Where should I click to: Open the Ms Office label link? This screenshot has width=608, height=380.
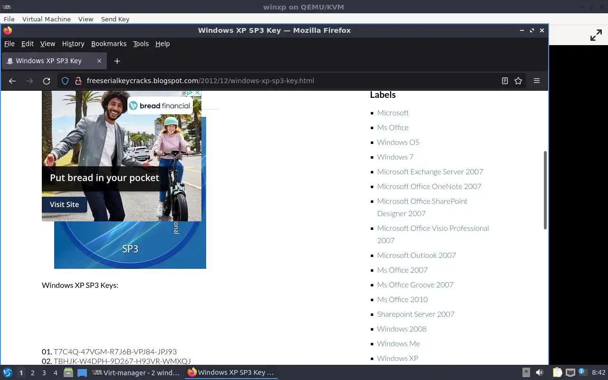pyautogui.click(x=393, y=127)
